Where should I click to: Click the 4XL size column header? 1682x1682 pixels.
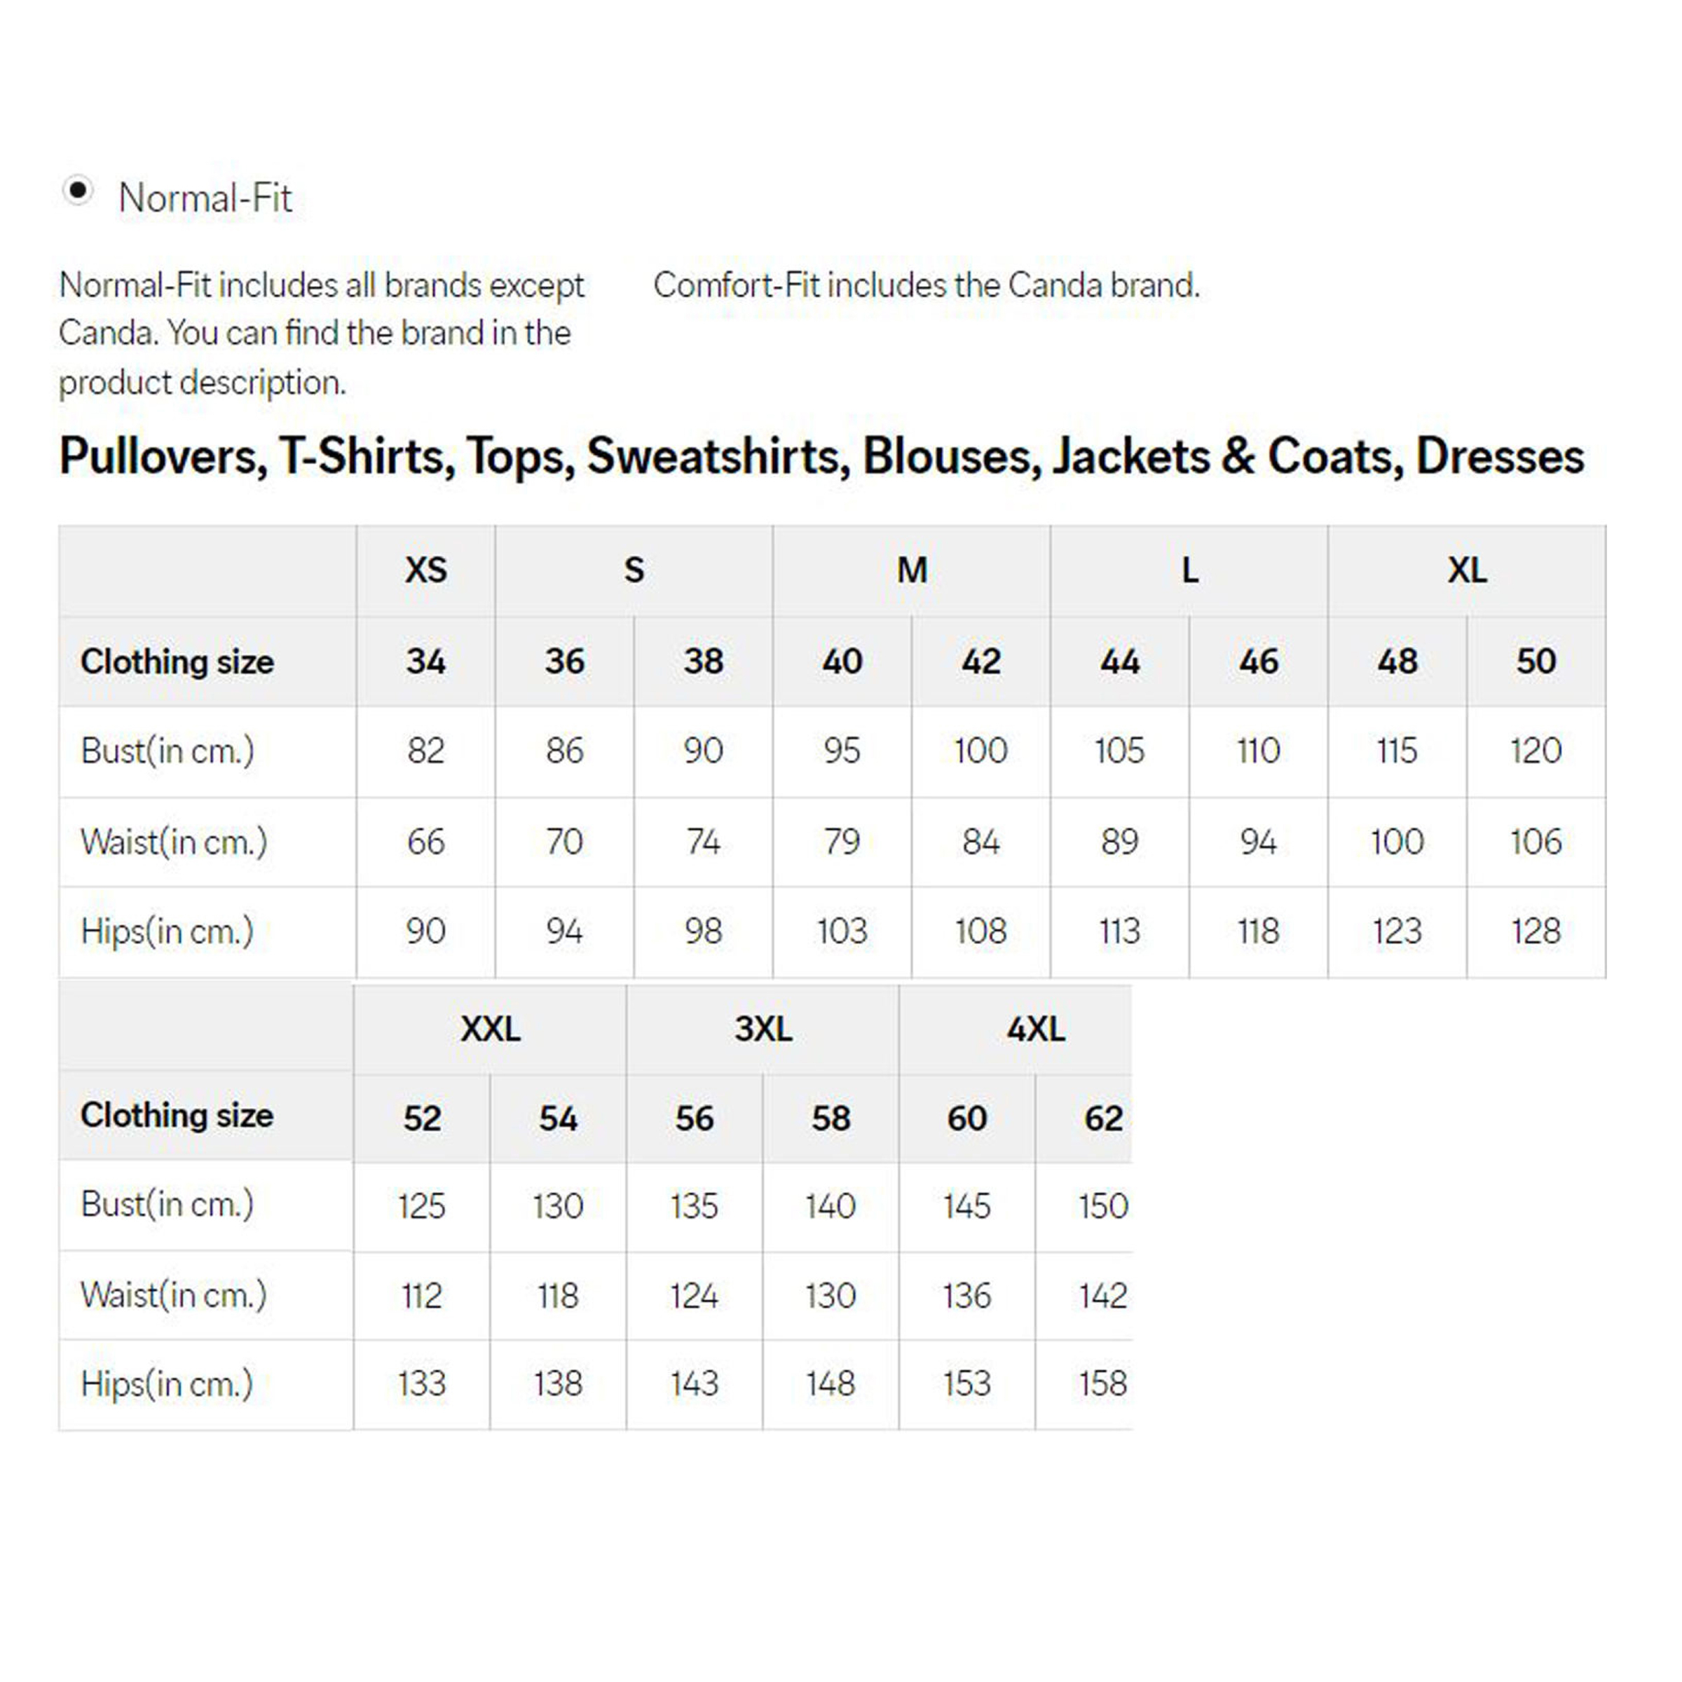tap(1035, 1029)
